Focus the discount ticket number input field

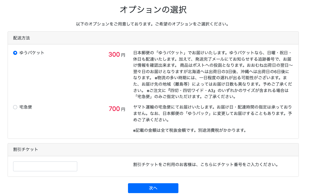click(x=45, y=166)
